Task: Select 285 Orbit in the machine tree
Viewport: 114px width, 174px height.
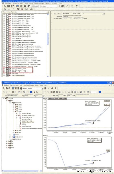Action: [24, 124]
